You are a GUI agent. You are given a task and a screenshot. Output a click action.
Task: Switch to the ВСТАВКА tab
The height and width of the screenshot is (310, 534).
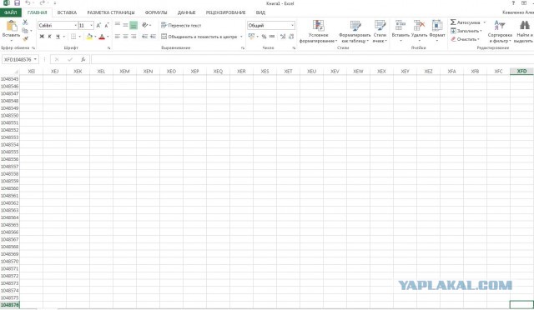coord(67,12)
